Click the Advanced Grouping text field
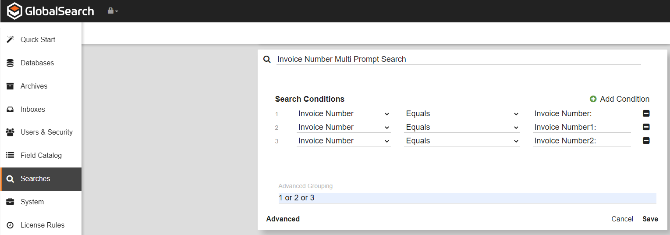 tap(467, 198)
